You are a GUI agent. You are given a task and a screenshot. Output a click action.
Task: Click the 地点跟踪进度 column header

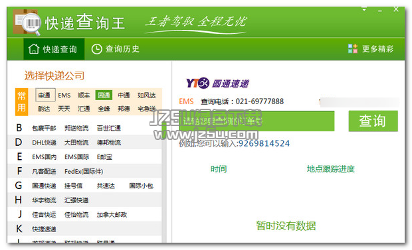(x=330, y=168)
